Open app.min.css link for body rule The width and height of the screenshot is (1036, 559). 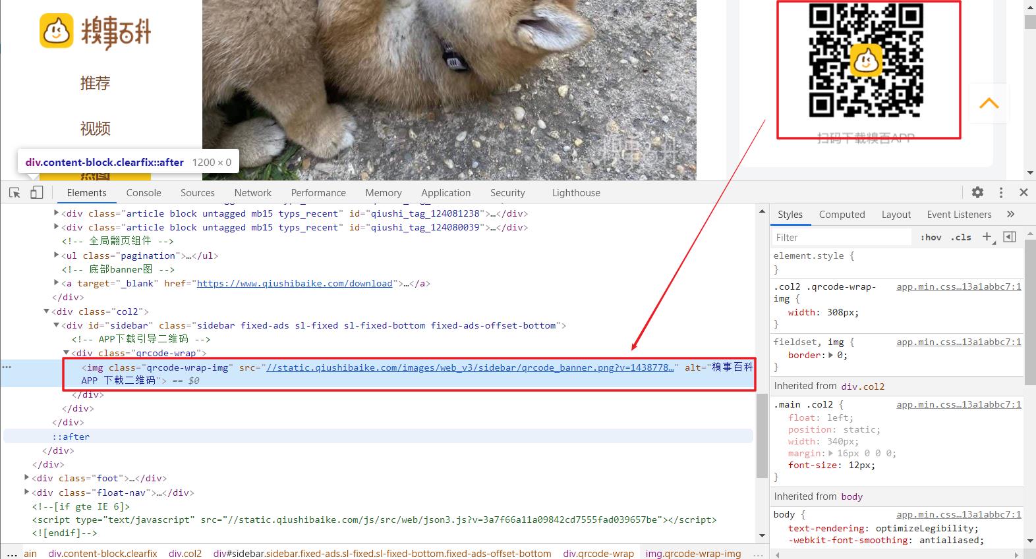959,514
